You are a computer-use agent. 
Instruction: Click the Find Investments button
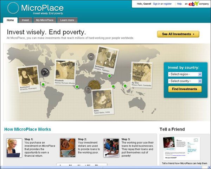pos(185,89)
